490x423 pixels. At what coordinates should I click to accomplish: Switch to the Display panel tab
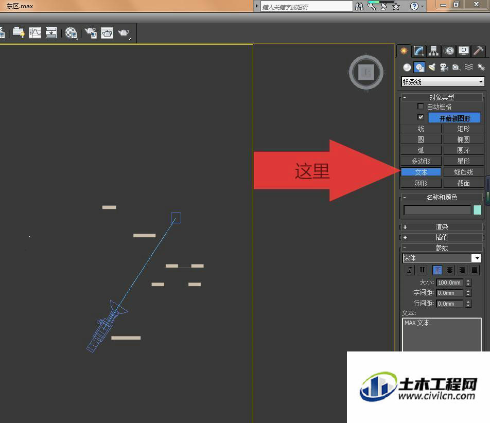(464, 50)
